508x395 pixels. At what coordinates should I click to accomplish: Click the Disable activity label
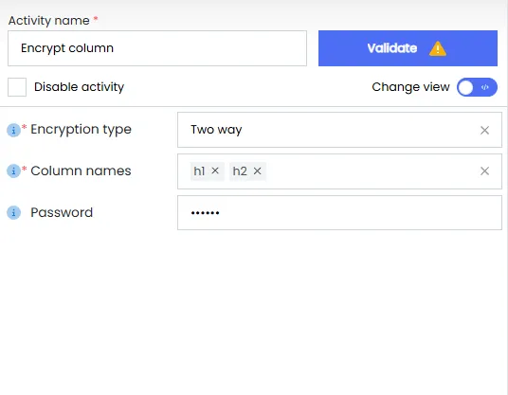click(x=79, y=87)
